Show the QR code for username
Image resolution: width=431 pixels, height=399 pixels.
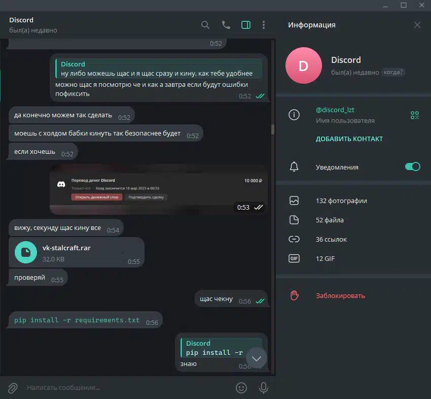tap(414, 115)
